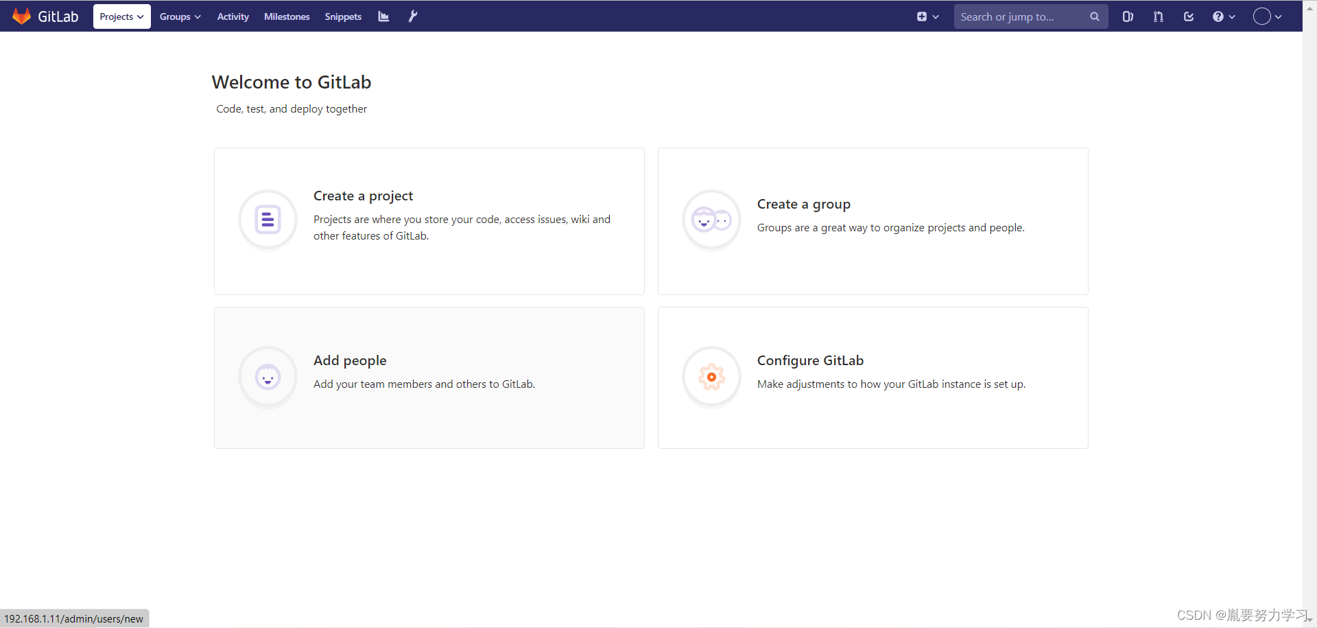
Task: Click the Configure GitLab card title
Action: point(810,361)
